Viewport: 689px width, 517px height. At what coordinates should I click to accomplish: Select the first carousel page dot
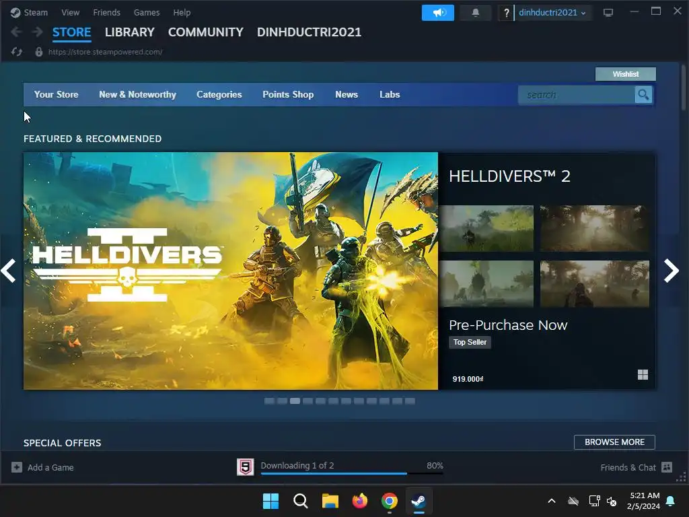[x=269, y=401]
